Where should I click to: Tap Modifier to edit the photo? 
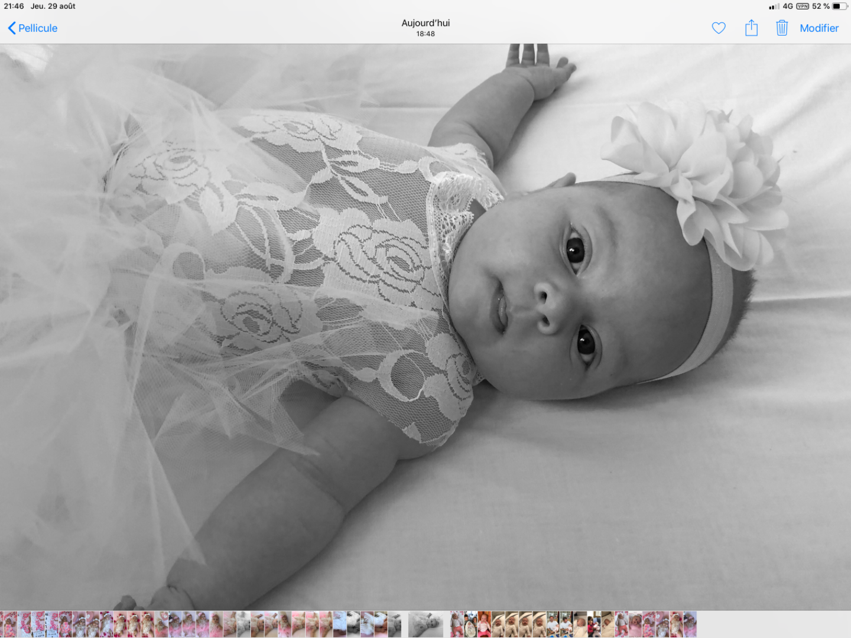tap(818, 28)
